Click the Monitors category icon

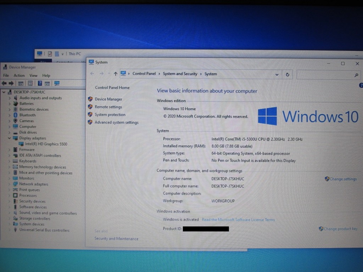[16, 178]
